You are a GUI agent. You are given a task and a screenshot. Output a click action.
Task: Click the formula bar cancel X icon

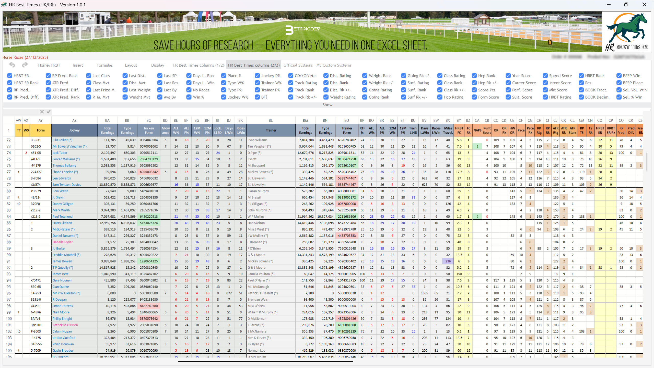pyautogui.click(x=42, y=112)
